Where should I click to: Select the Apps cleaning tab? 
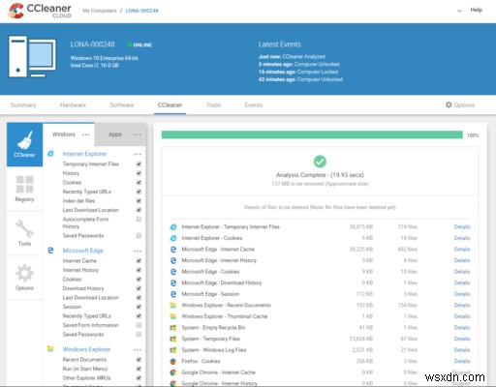(115, 134)
